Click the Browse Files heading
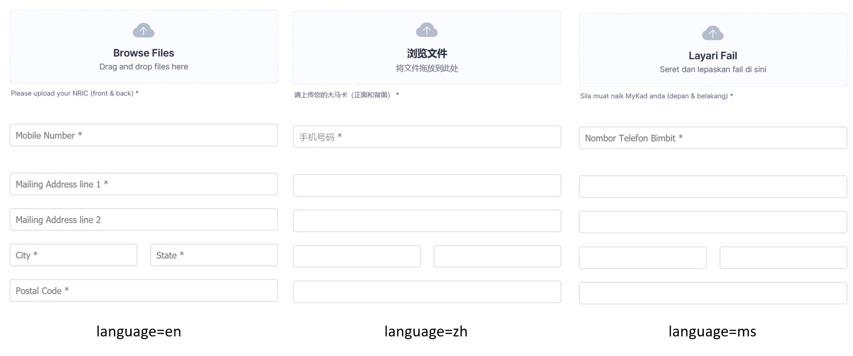 coord(143,53)
